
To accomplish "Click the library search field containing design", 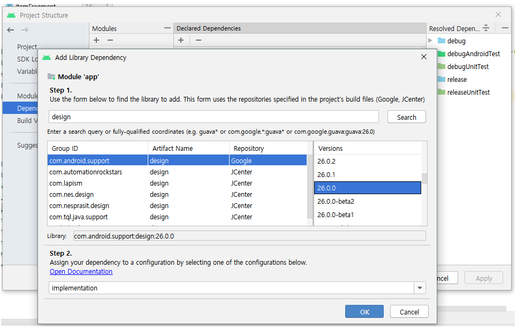I will [x=214, y=117].
